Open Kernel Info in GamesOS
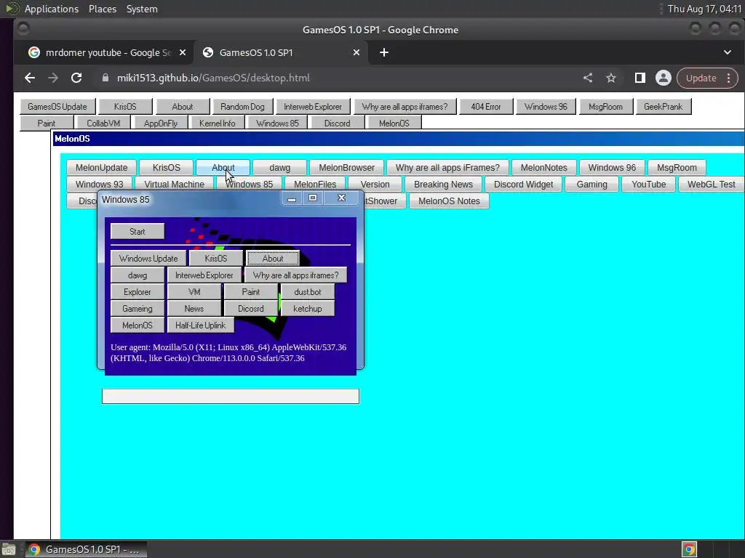The image size is (745, 558). click(217, 124)
